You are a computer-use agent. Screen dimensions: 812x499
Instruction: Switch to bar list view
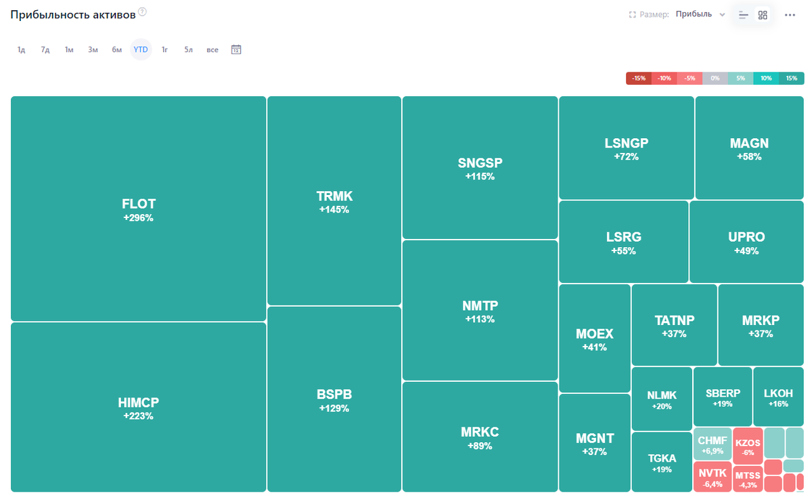(x=744, y=14)
